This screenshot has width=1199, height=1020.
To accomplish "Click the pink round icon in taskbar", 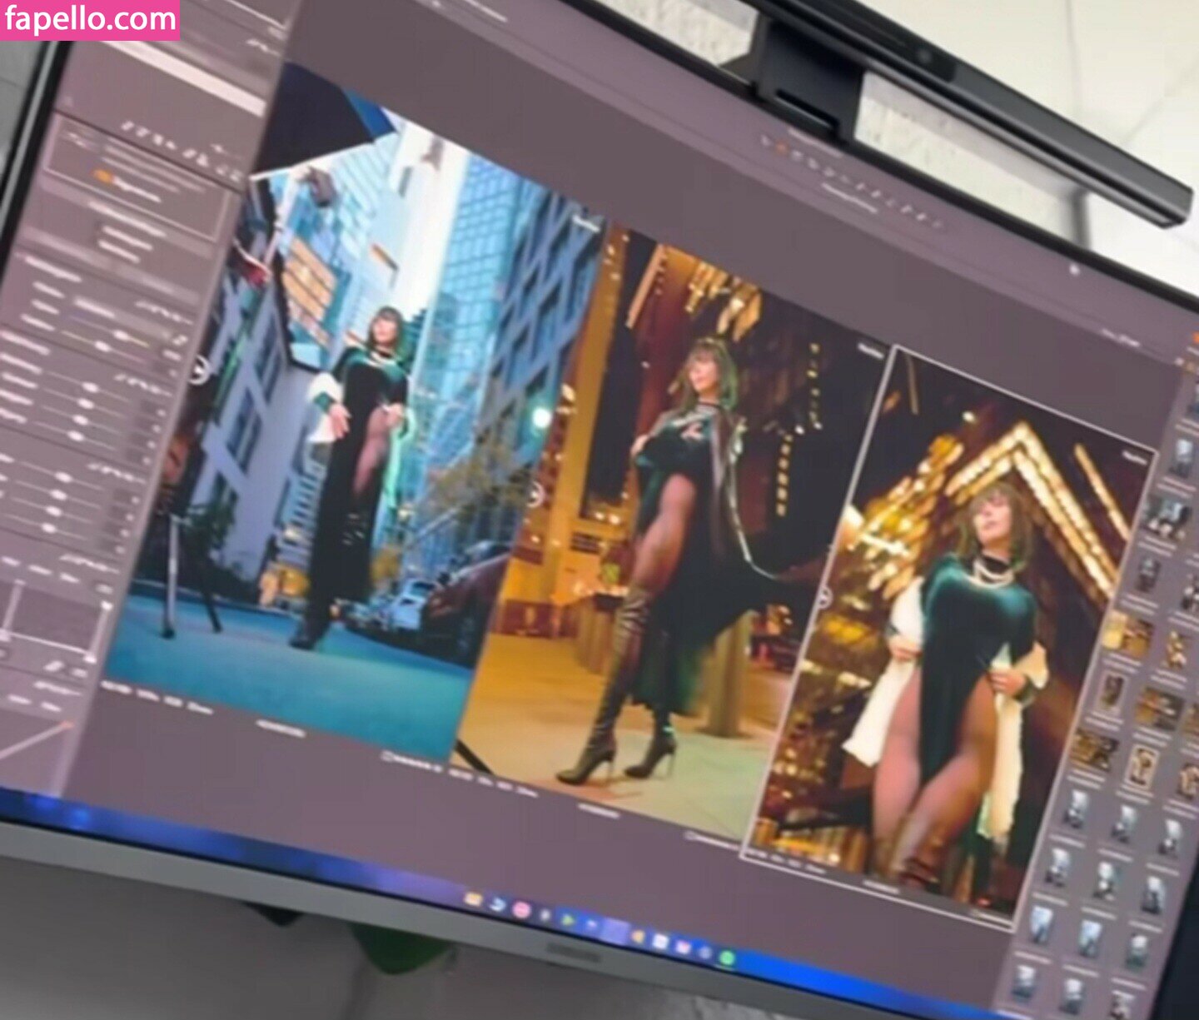I will coord(522,910).
